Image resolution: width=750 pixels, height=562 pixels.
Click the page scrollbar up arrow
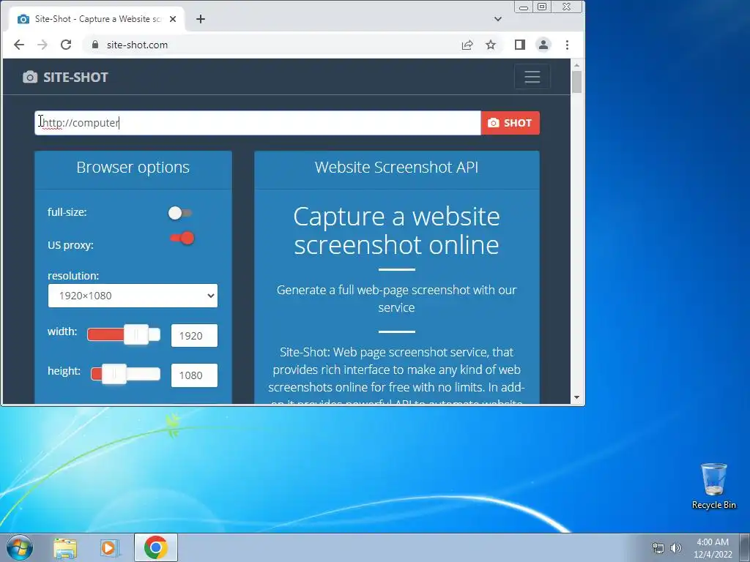576,65
